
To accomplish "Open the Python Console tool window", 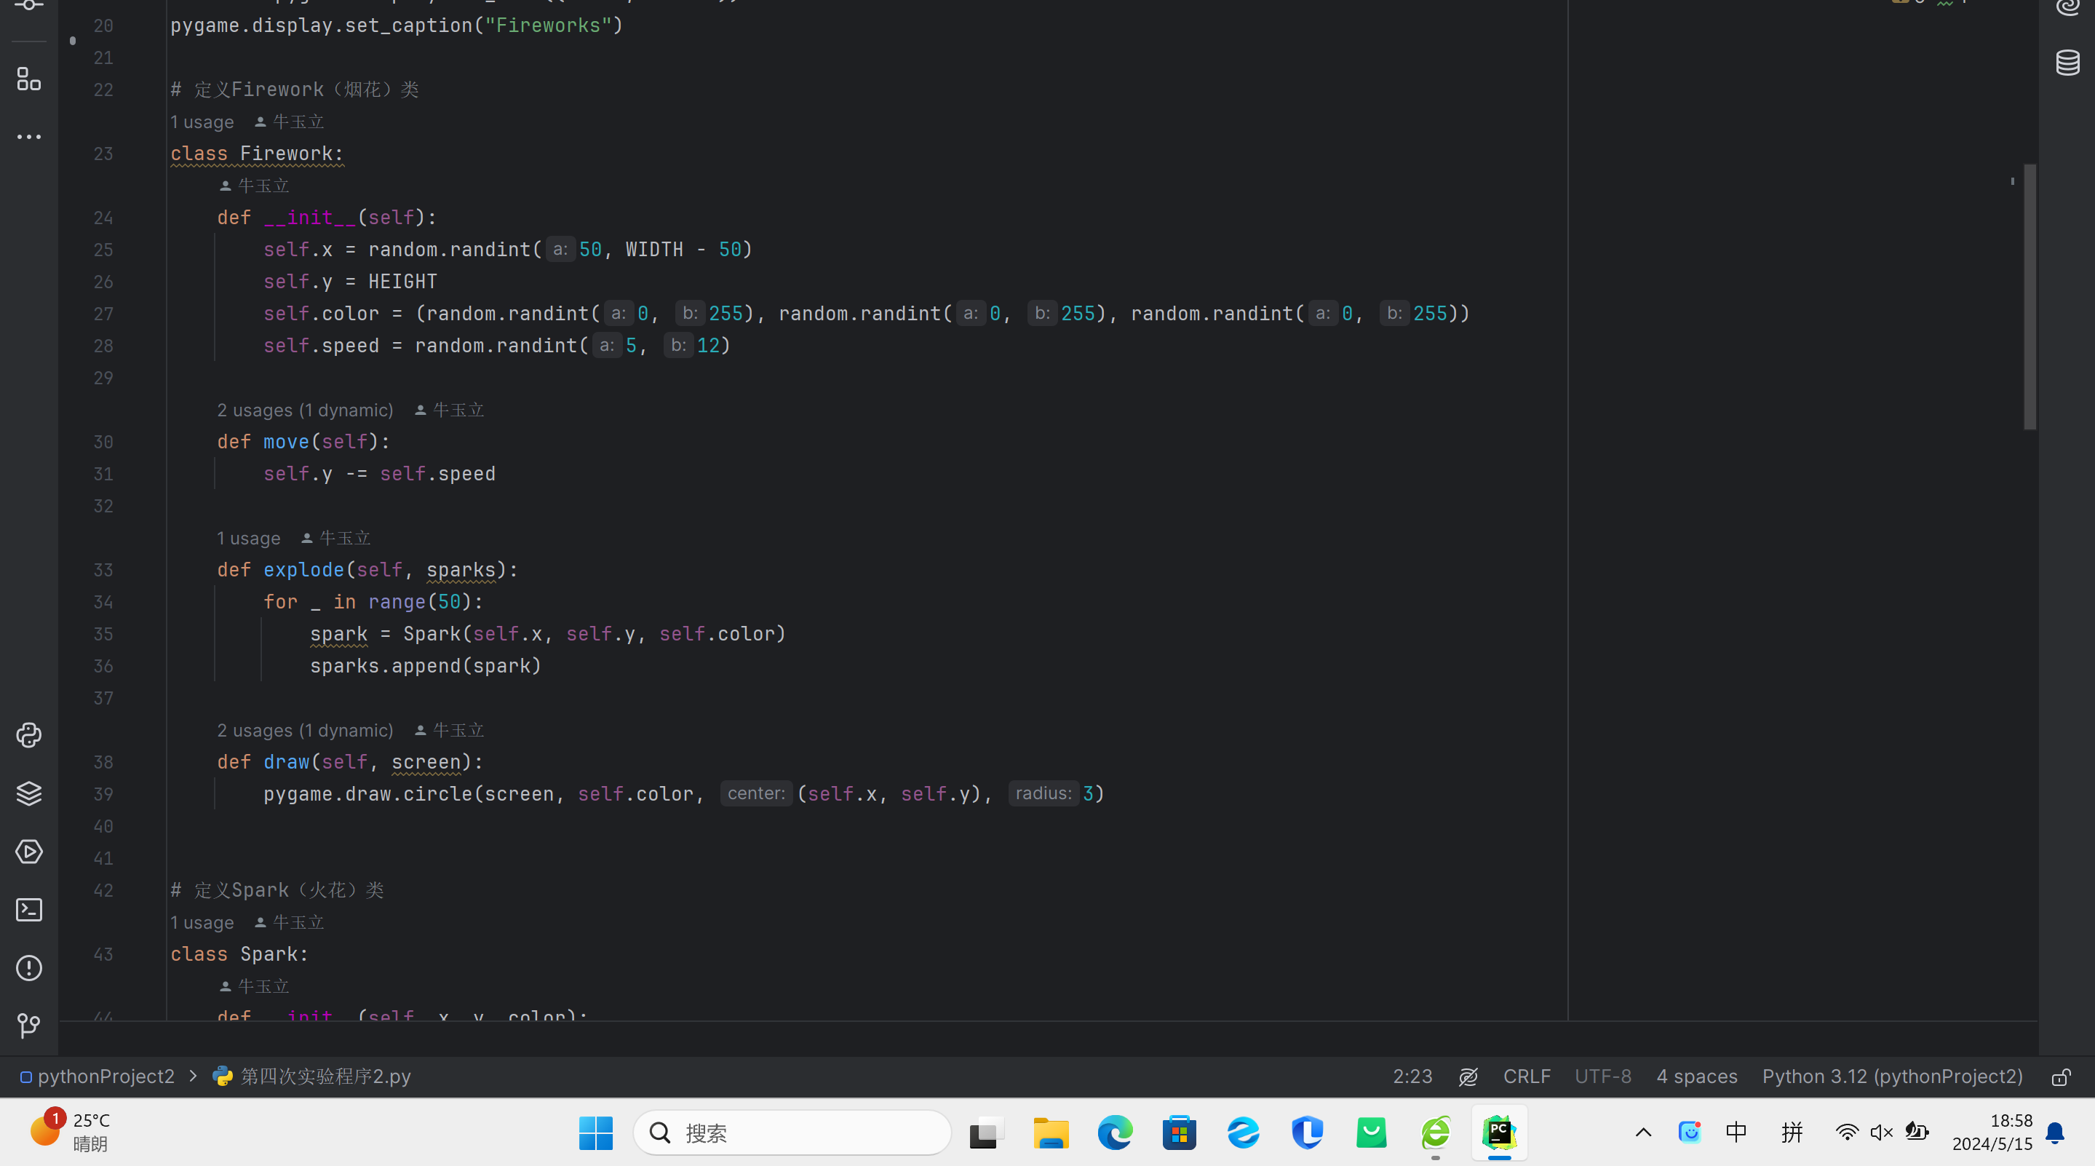I will tap(28, 734).
